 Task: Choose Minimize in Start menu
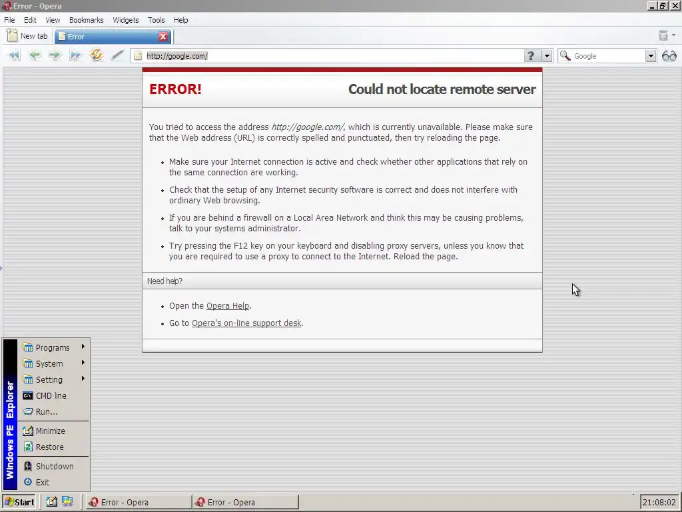coord(54,431)
